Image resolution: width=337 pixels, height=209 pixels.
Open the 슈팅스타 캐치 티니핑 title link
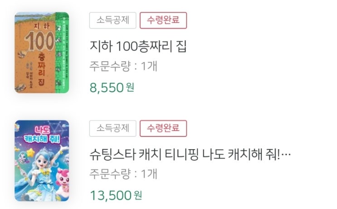click(186, 154)
